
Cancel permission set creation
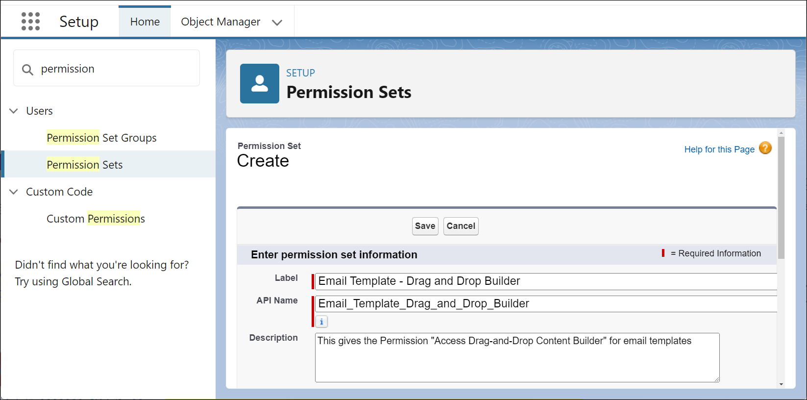tap(461, 226)
